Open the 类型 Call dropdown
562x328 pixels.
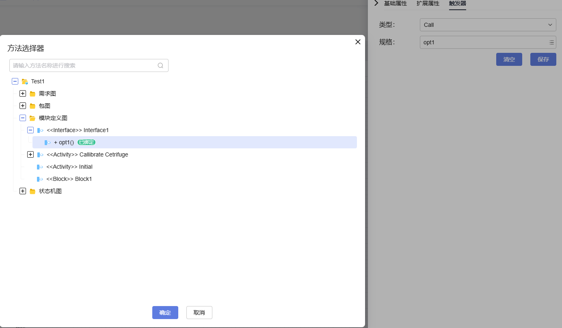click(x=488, y=25)
